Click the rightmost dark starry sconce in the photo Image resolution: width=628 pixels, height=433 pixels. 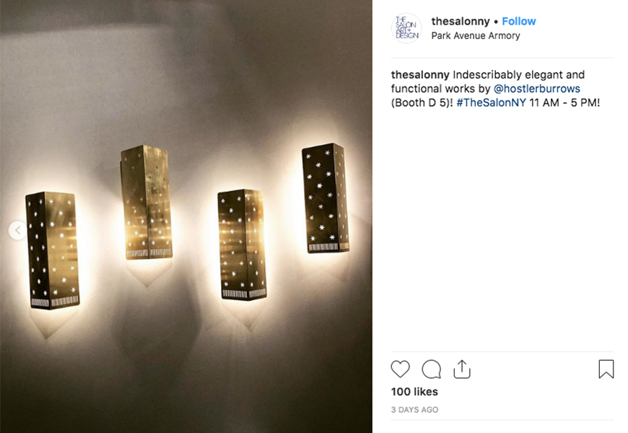click(326, 198)
